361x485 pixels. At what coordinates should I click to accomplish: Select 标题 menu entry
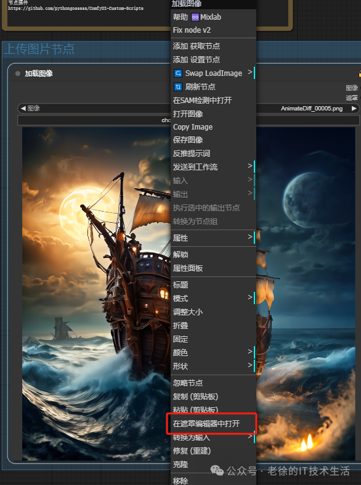(x=213, y=285)
